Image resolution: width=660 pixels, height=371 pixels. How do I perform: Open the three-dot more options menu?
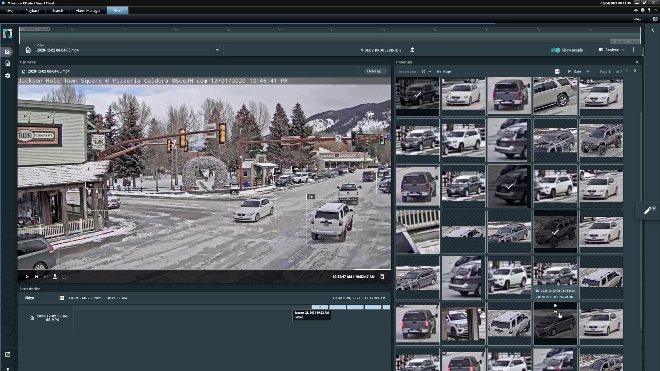[633, 50]
